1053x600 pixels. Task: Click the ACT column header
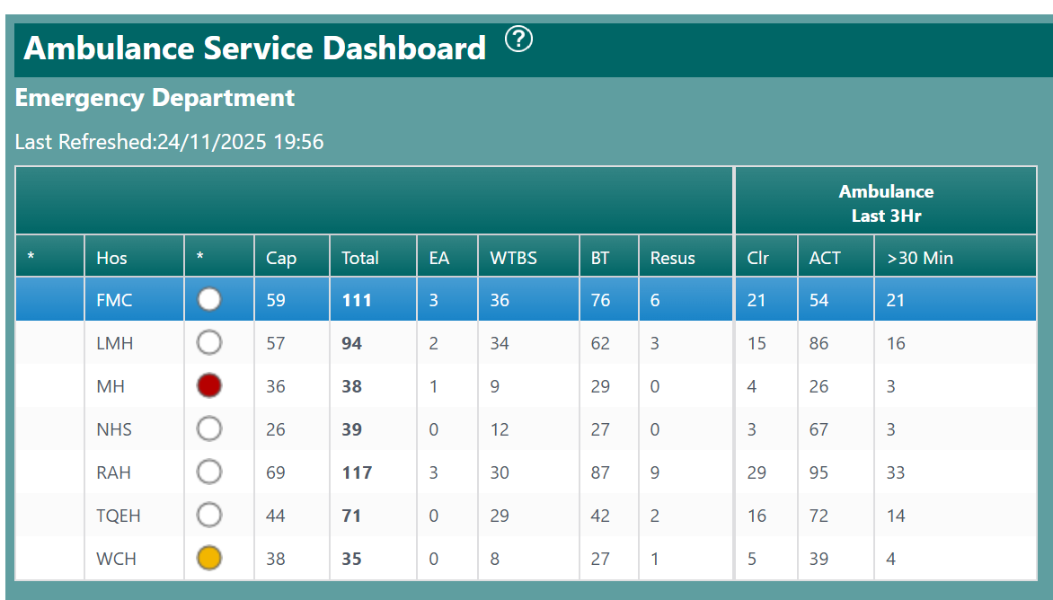825,258
